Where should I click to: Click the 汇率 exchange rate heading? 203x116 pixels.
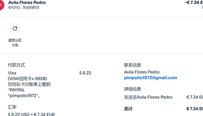12,106
